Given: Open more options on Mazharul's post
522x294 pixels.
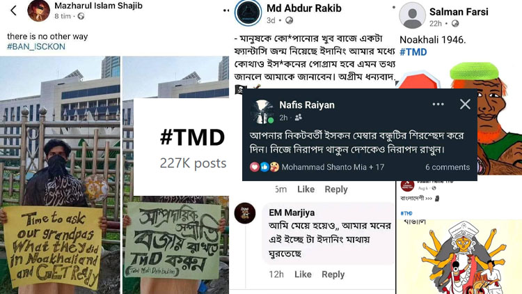Looking at the screenshot, I should [226, 10].
